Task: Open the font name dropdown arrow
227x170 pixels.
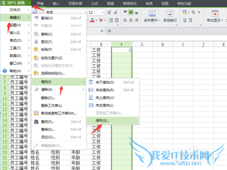Action: pos(86,12)
